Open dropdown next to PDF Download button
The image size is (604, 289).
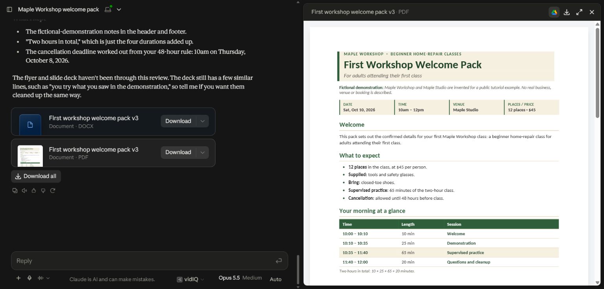[203, 152]
